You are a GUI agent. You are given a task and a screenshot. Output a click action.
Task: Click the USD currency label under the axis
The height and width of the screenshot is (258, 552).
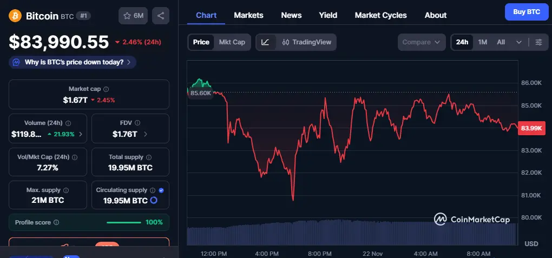531,243
